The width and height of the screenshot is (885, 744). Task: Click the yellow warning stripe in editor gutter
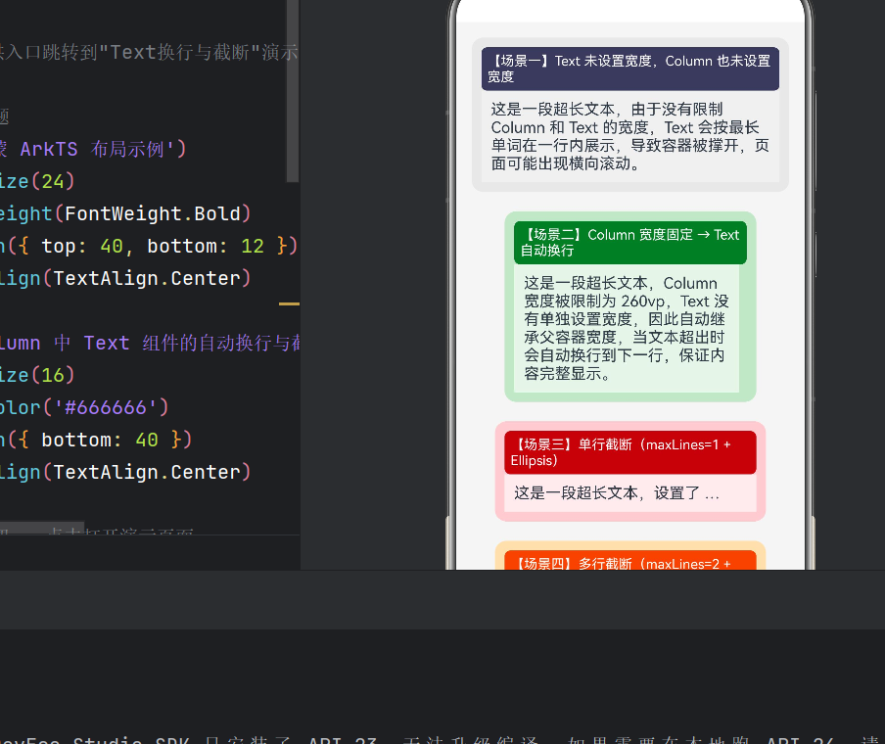pos(289,303)
